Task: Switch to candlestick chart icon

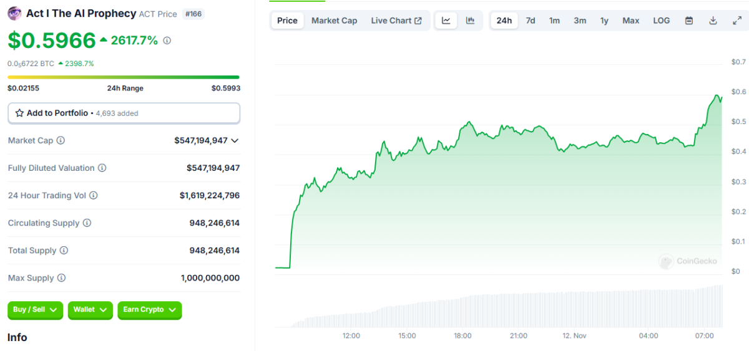Action: pos(471,21)
